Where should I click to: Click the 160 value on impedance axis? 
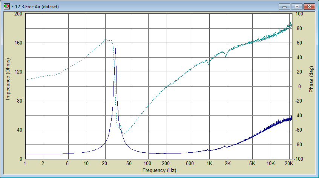pos(18,43)
